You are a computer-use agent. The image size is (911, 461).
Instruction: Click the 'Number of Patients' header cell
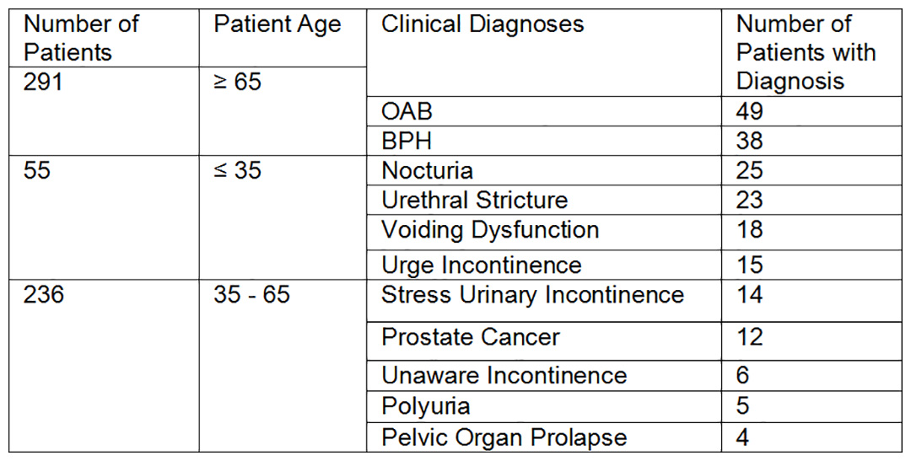click(x=104, y=38)
